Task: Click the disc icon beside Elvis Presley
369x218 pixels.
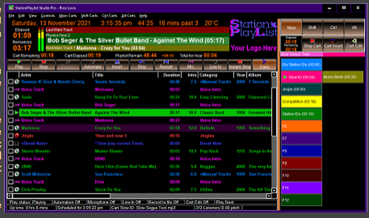Action: (x=17, y=189)
